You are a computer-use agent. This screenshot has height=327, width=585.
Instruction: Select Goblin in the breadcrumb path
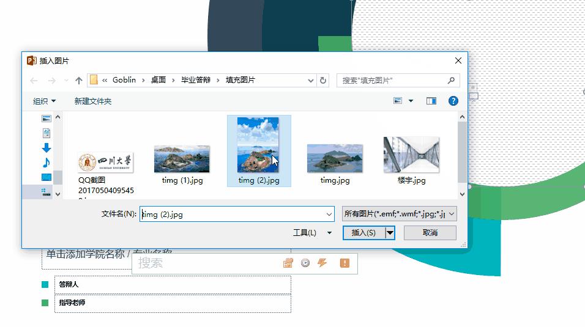pos(124,80)
